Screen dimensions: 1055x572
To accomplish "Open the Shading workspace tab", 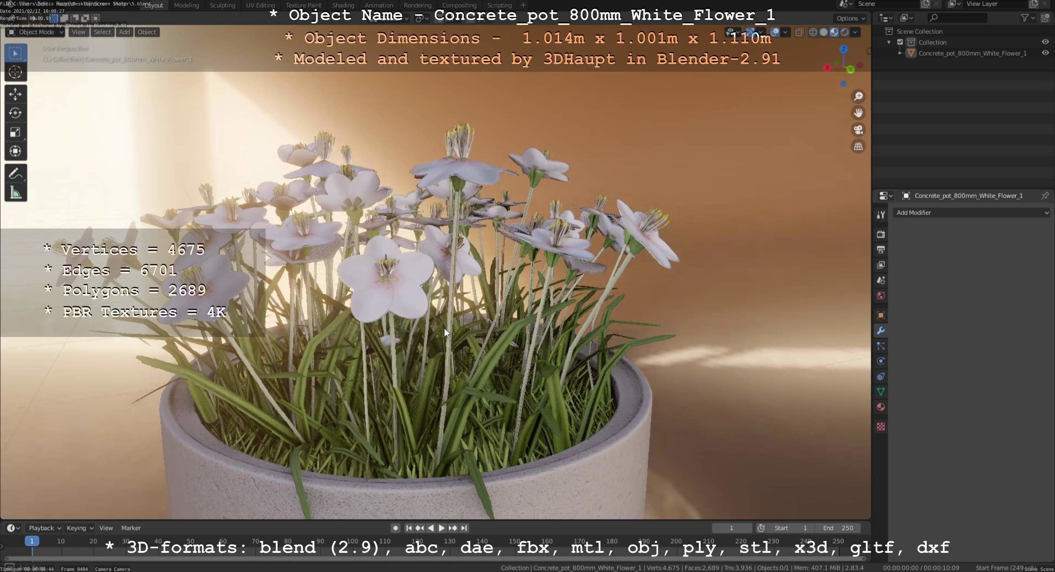I will point(343,5).
